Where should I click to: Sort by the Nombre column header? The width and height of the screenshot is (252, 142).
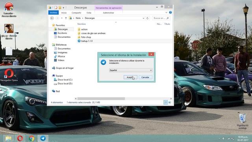(x=82, y=24)
